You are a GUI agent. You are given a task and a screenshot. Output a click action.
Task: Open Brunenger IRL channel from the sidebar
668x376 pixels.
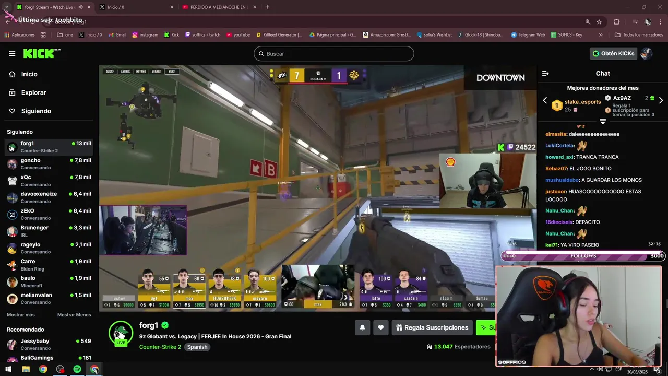click(49, 231)
